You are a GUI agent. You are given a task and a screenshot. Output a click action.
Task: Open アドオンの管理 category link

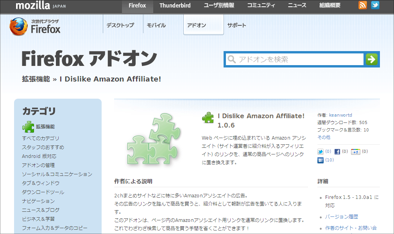(x=38, y=165)
